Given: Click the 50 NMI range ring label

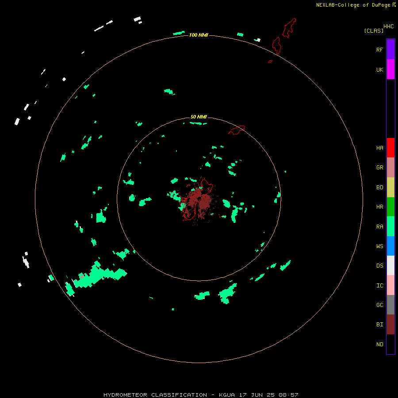Looking at the screenshot, I should click(199, 117).
